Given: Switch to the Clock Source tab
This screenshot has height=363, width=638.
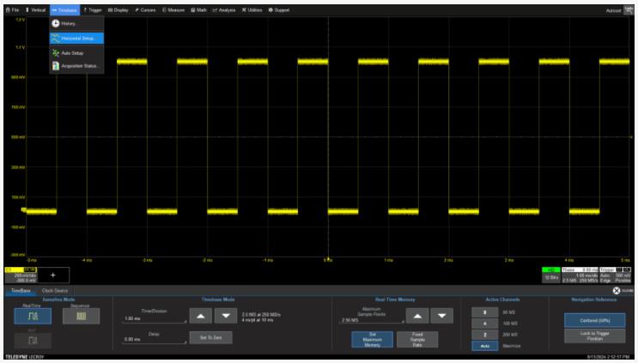Looking at the screenshot, I should pyautogui.click(x=54, y=291).
